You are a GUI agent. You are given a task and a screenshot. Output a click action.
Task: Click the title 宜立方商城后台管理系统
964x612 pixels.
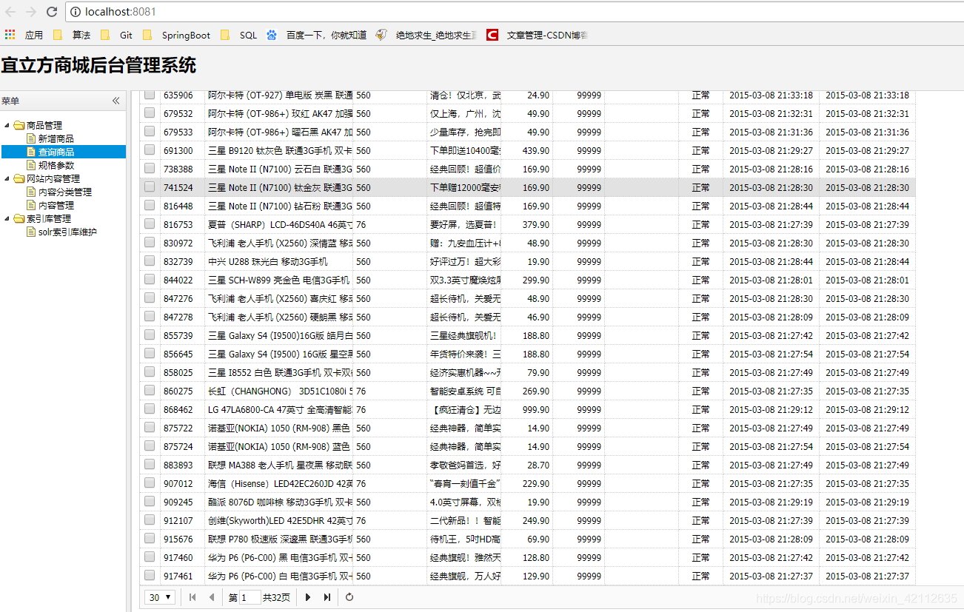point(98,65)
